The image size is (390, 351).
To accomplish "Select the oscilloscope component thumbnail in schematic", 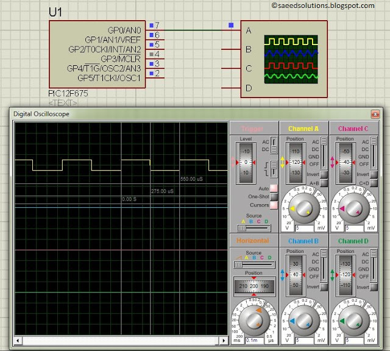I will [x=291, y=59].
